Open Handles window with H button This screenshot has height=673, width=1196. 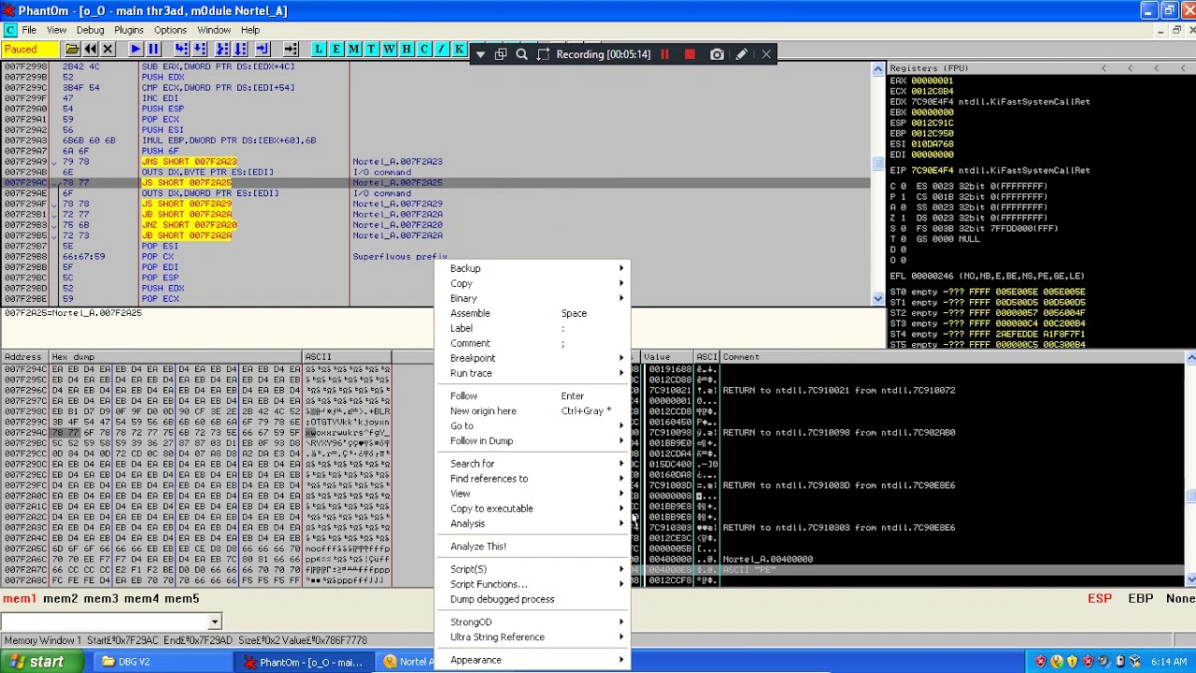pos(406,49)
